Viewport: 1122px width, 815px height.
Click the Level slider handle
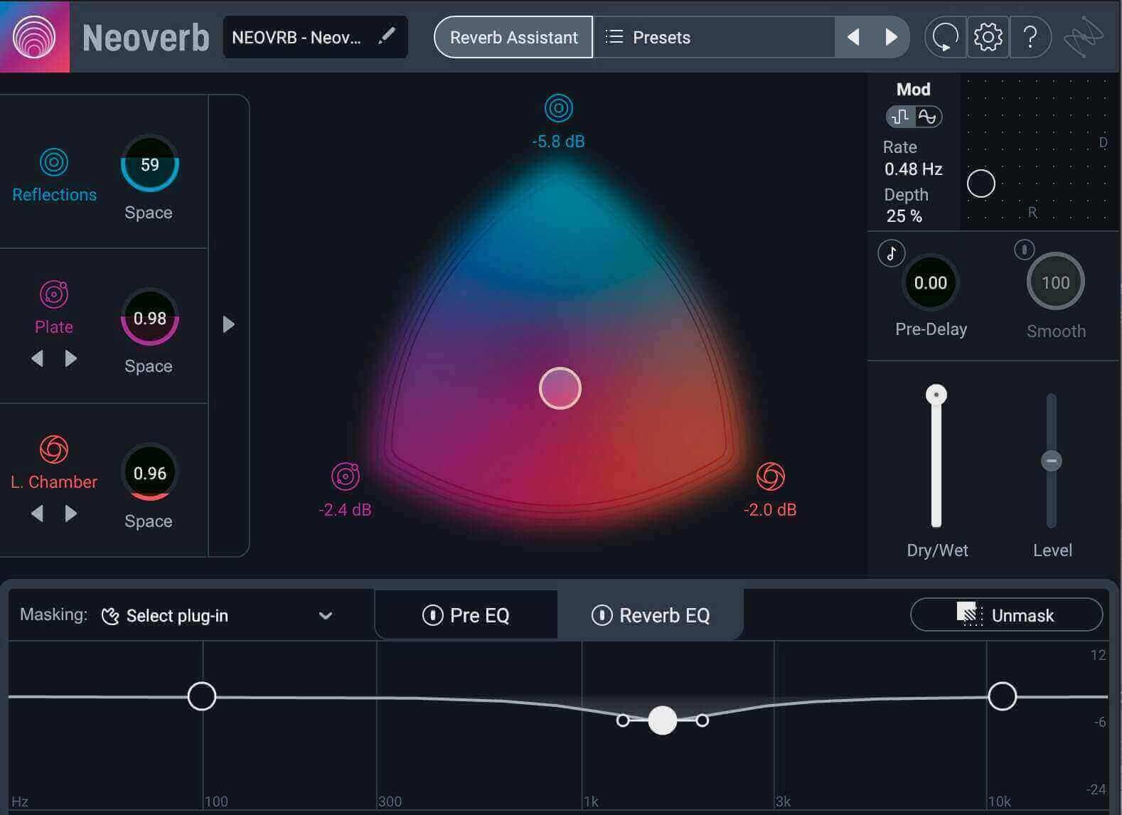pos(1052,461)
